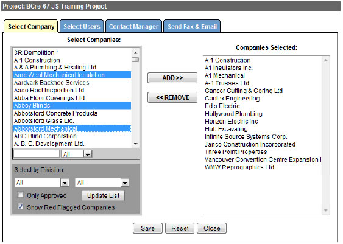
Task: Reset the company selection
Action: click(x=180, y=228)
